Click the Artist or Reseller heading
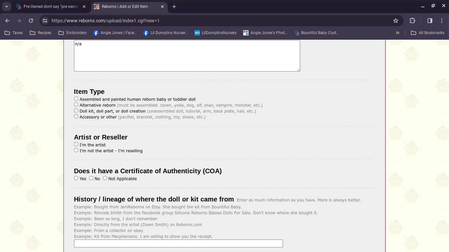 [x=101, y=137]
